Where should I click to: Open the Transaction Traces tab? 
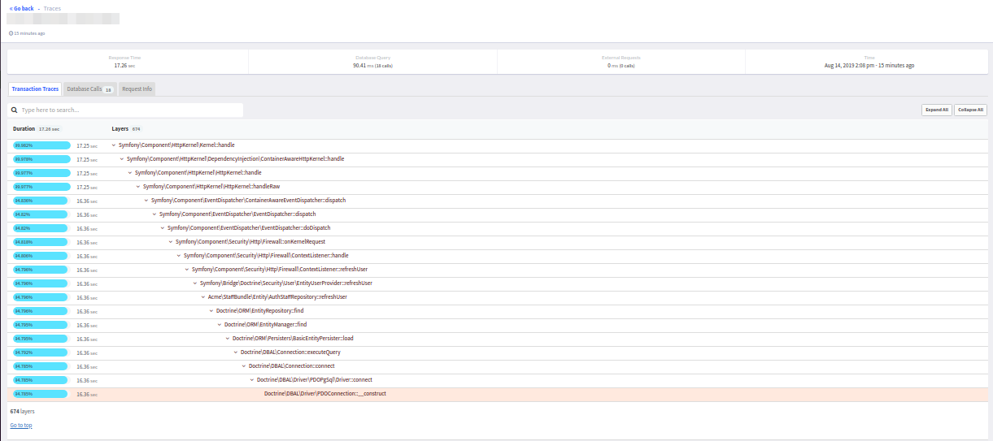tap(35, 89)
